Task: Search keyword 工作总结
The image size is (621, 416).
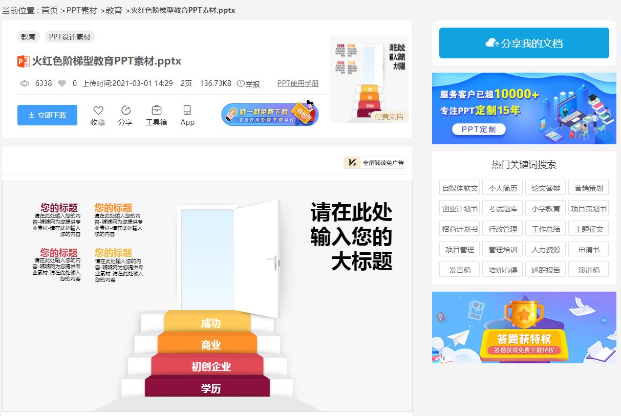Action: (545, 229)
